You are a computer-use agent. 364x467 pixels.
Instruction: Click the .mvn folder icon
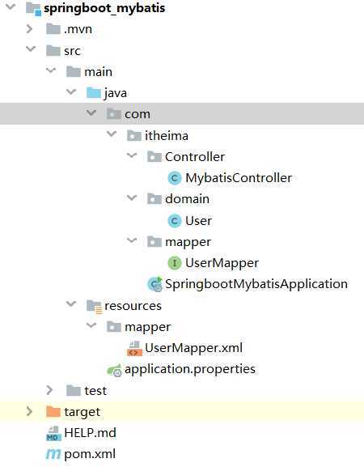[x=53, y=29]
